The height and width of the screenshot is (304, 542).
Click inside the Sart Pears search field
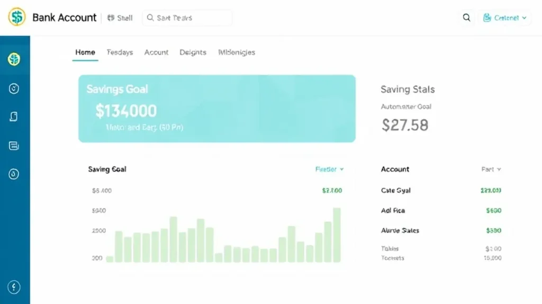coord(188,17)
